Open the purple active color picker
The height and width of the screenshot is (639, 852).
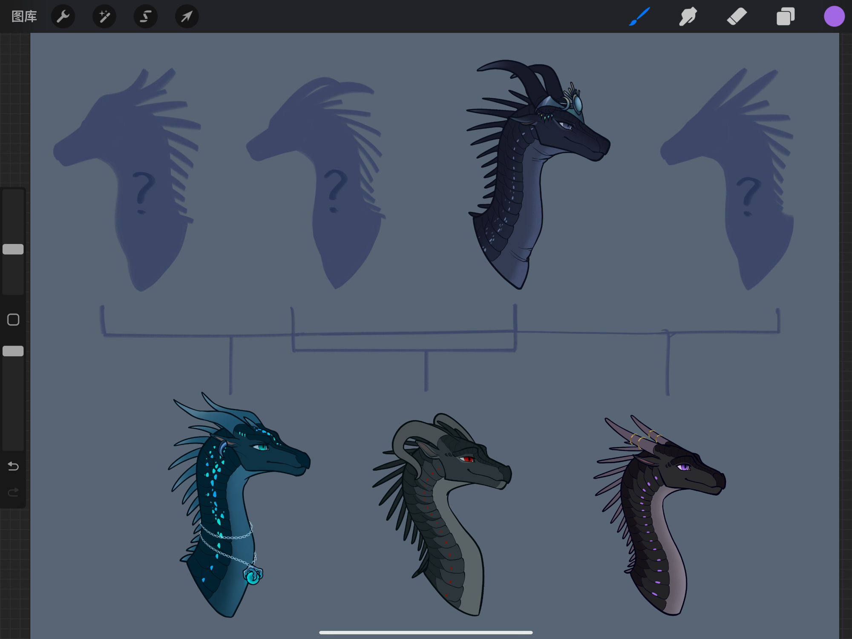coord(834,17)
